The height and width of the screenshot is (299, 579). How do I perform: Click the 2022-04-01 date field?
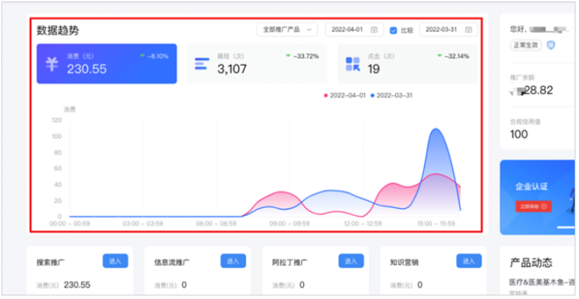[354, 30]
